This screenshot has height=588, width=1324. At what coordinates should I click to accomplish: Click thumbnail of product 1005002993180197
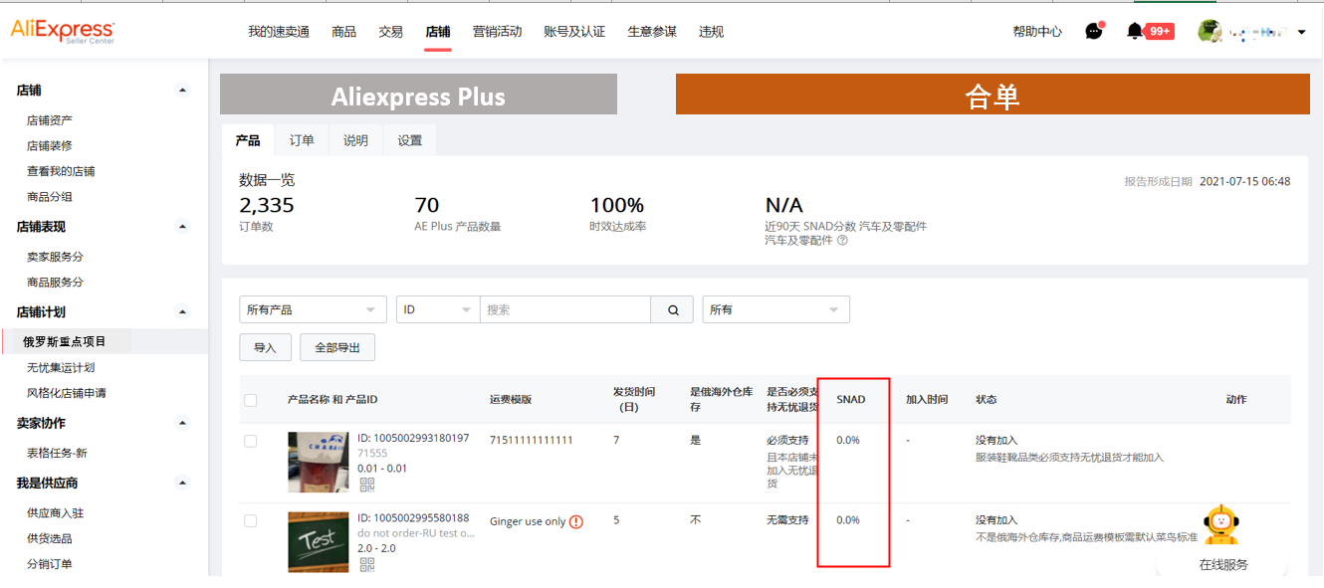pyautogui.click(x=319, y=462)
